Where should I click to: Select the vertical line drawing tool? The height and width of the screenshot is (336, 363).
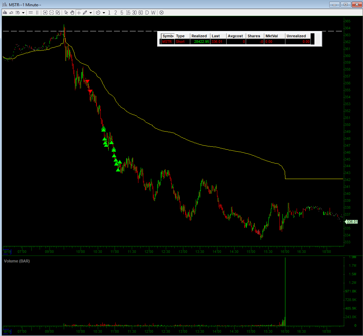tap(37, 13)
